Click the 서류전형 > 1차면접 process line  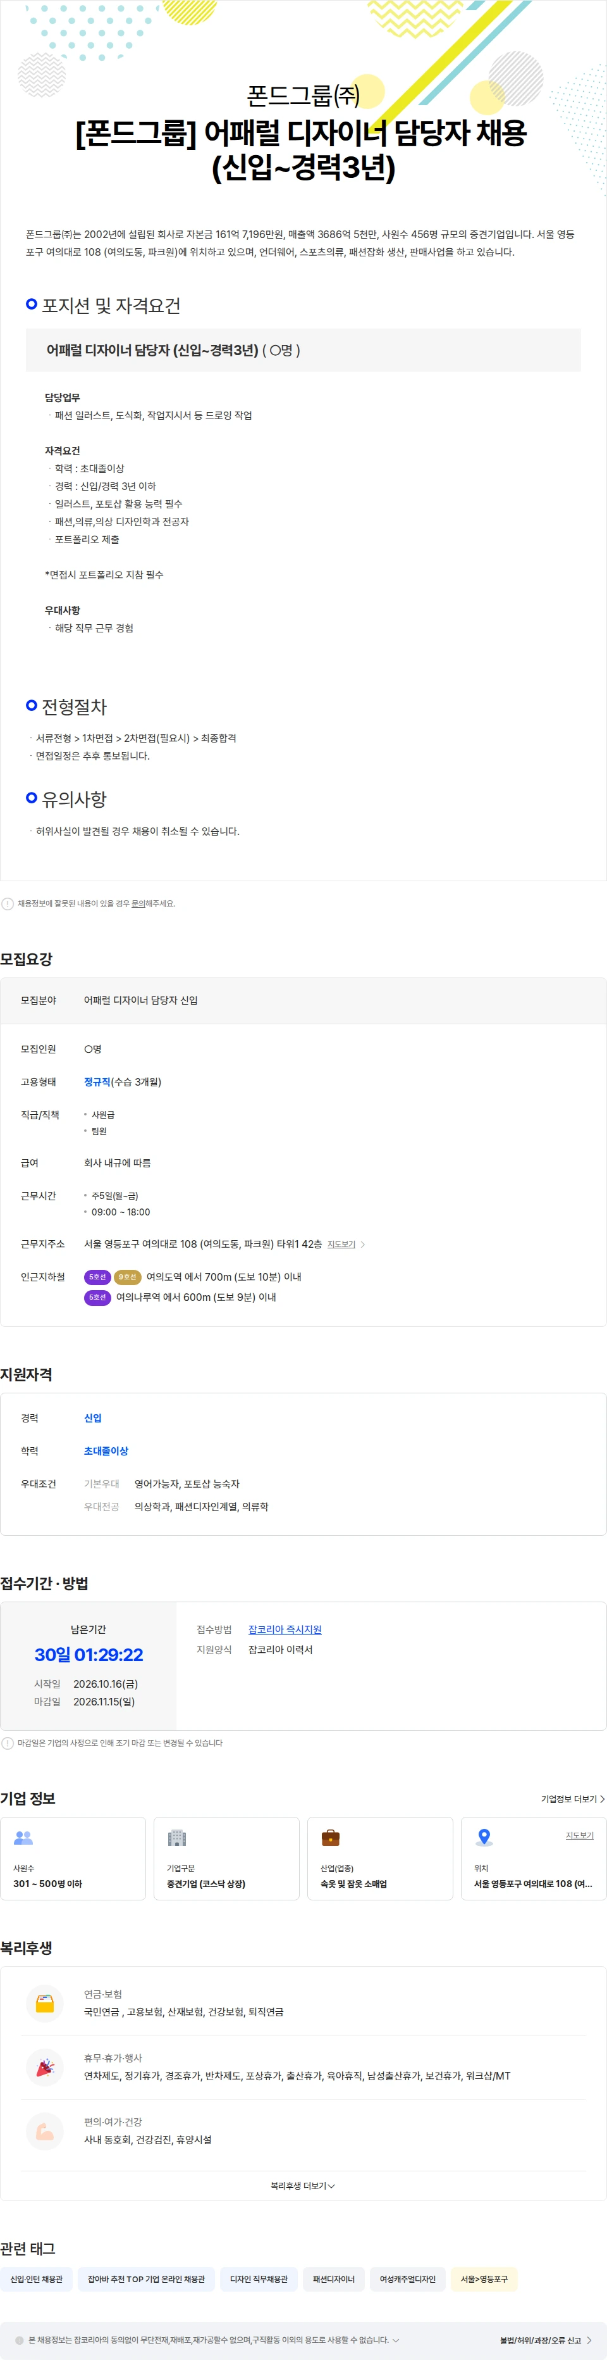[135, 738]
